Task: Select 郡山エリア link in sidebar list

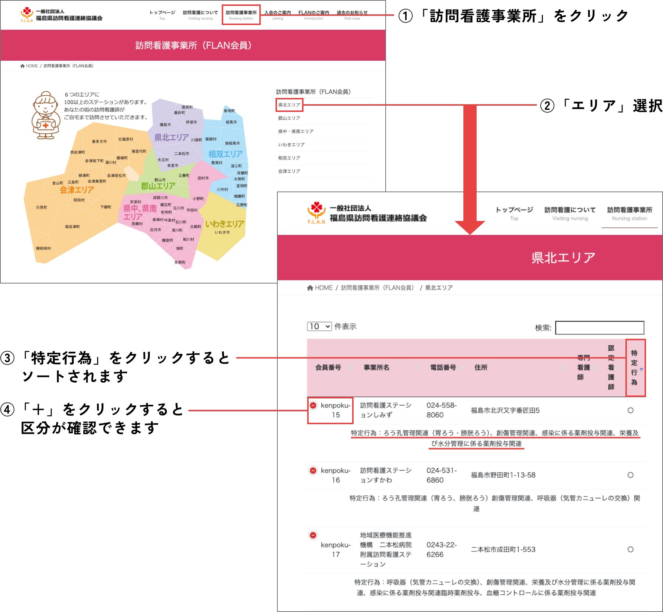Action: [x=289, y=118]
